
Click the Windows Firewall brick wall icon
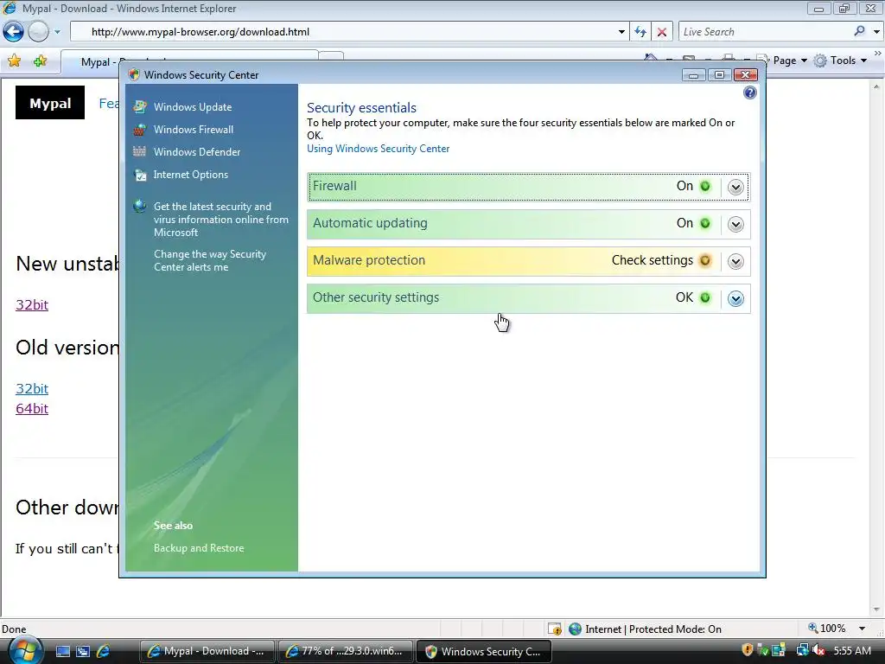pyautogui.click(x=139, y=130)
